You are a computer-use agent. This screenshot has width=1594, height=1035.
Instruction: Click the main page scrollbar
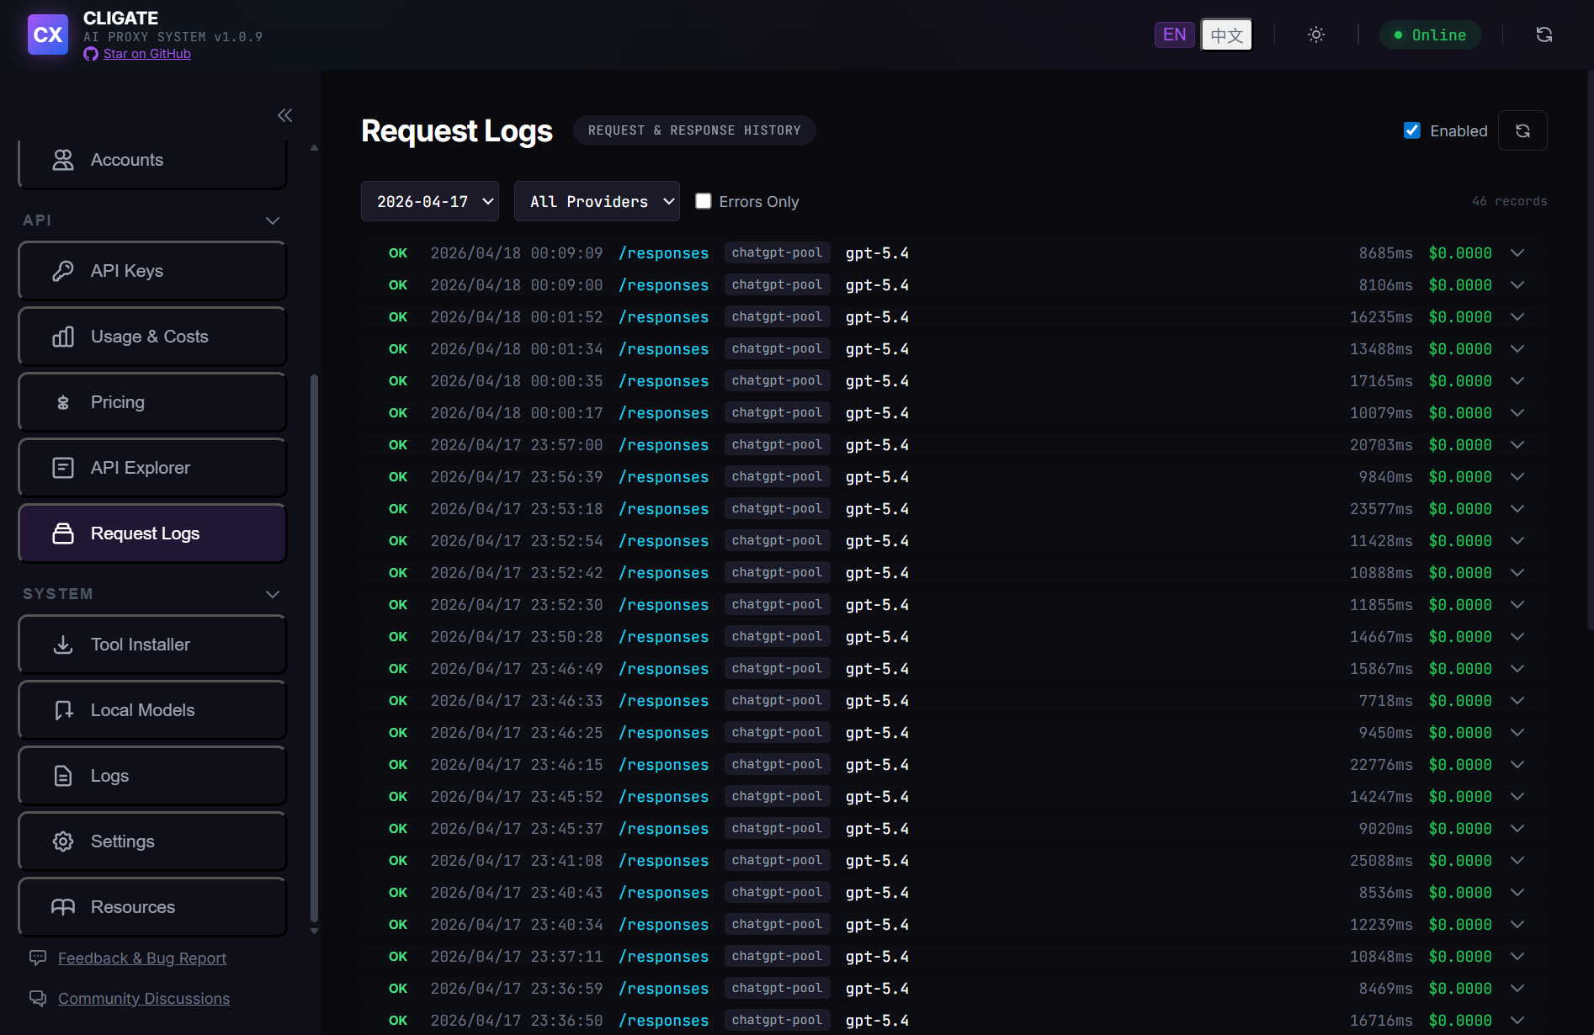point(1590,349)
